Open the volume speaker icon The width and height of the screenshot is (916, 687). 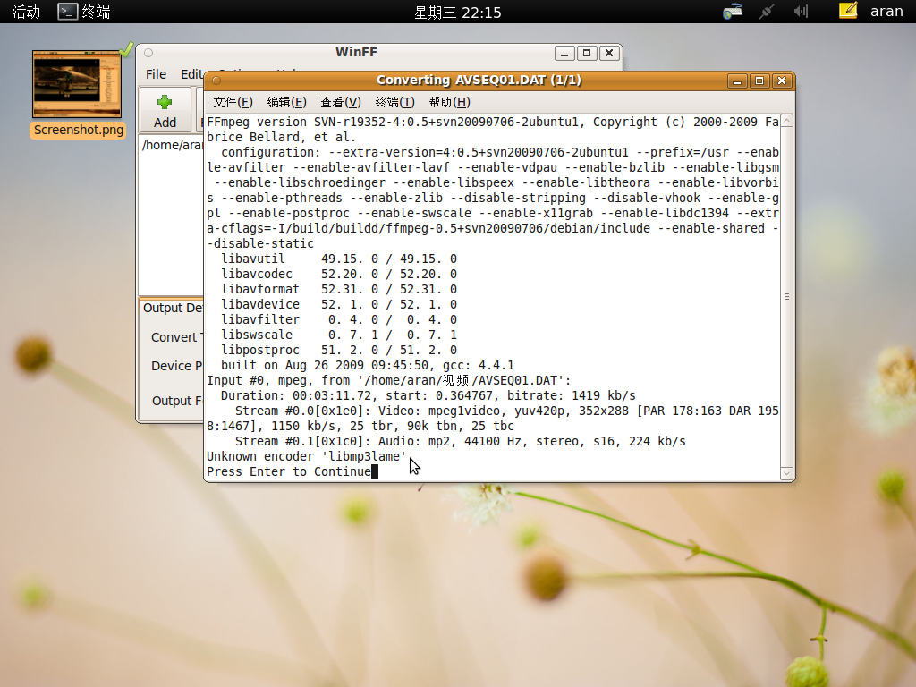[x=801, y=11]
